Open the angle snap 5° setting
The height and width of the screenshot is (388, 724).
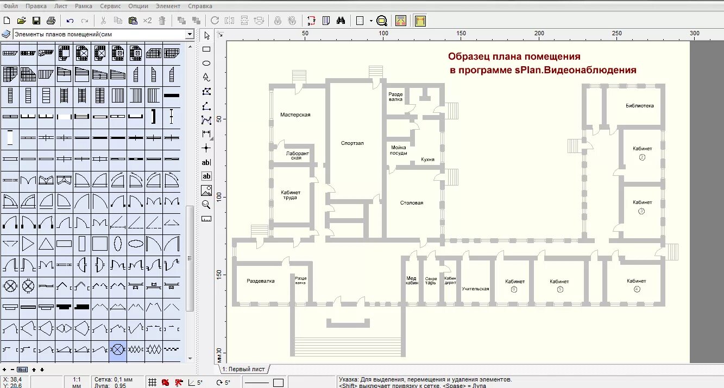coord(196,383)
